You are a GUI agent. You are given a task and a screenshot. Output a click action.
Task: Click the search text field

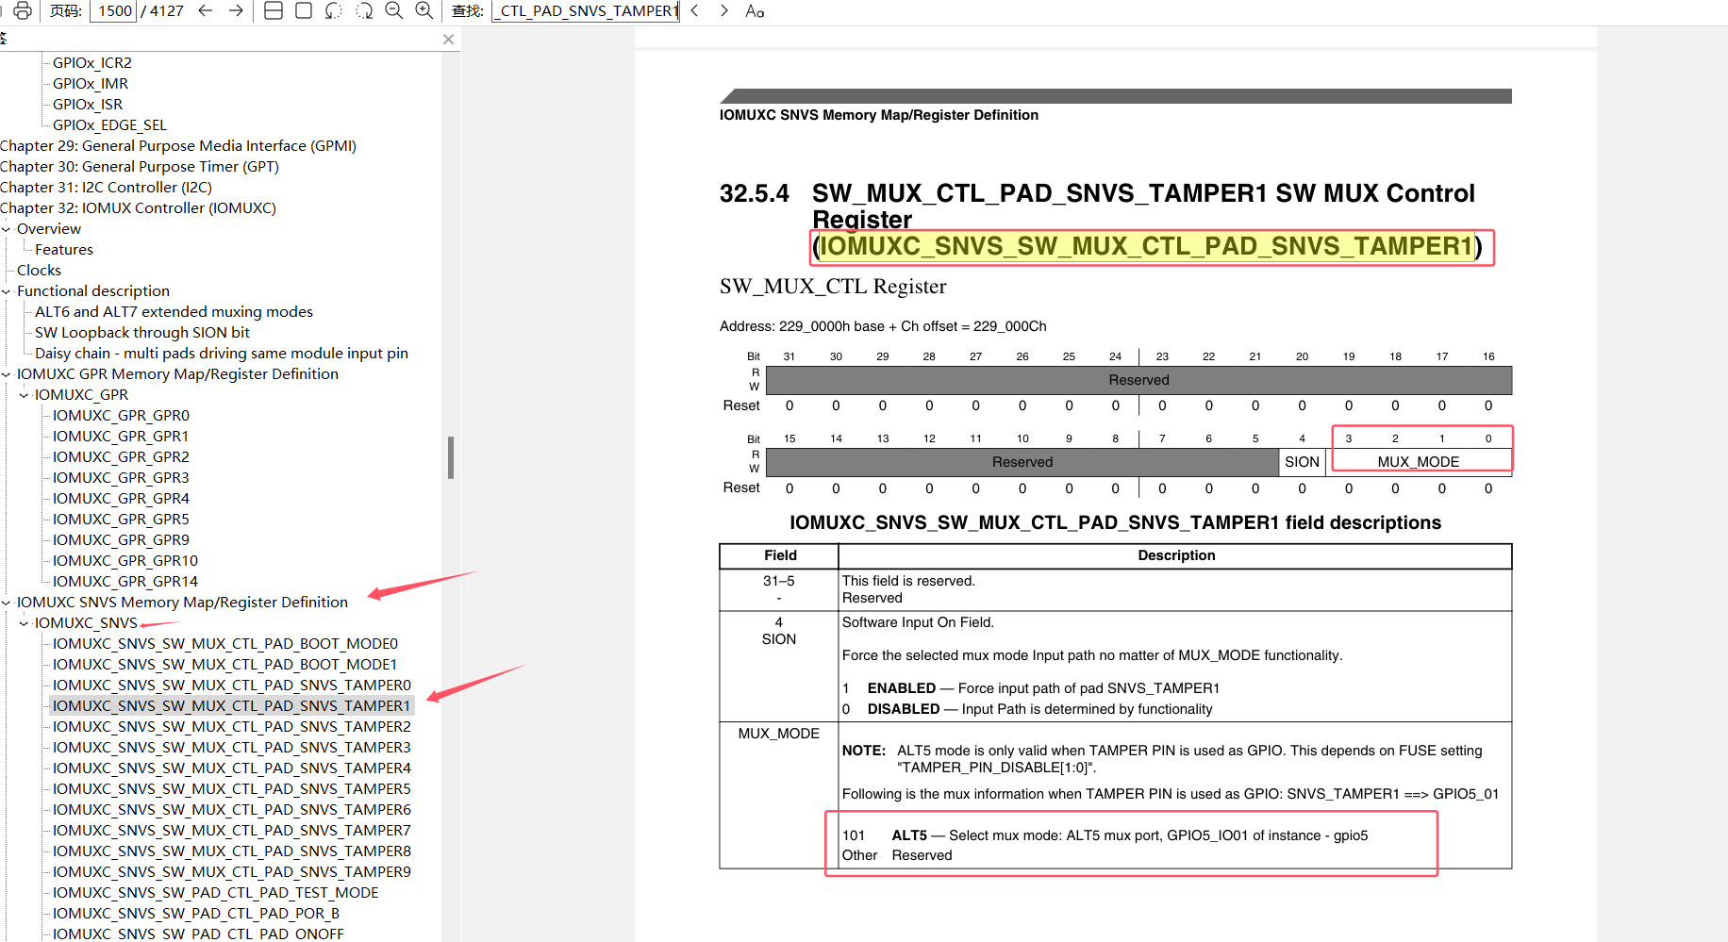pyautogui.click(x=586, y=10)
